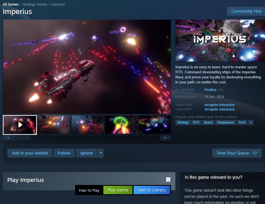
Task: Click the 'Play Imperius' heading
Action: tap(25, 180)
